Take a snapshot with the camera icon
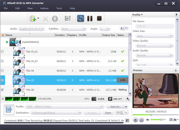This screenshot has width=180, height=130. coord(175,120)
